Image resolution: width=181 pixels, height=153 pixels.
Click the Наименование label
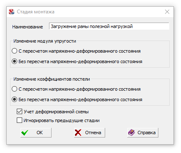(28, 27)
